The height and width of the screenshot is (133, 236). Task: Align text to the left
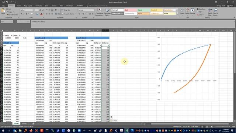(x=47, y=14)
